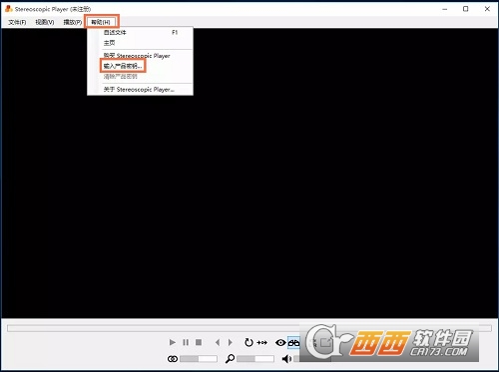This screenshot has height=372, width=499.
Task: Click the overlapping circles parallax icon
Action: [x=173, y=359]
